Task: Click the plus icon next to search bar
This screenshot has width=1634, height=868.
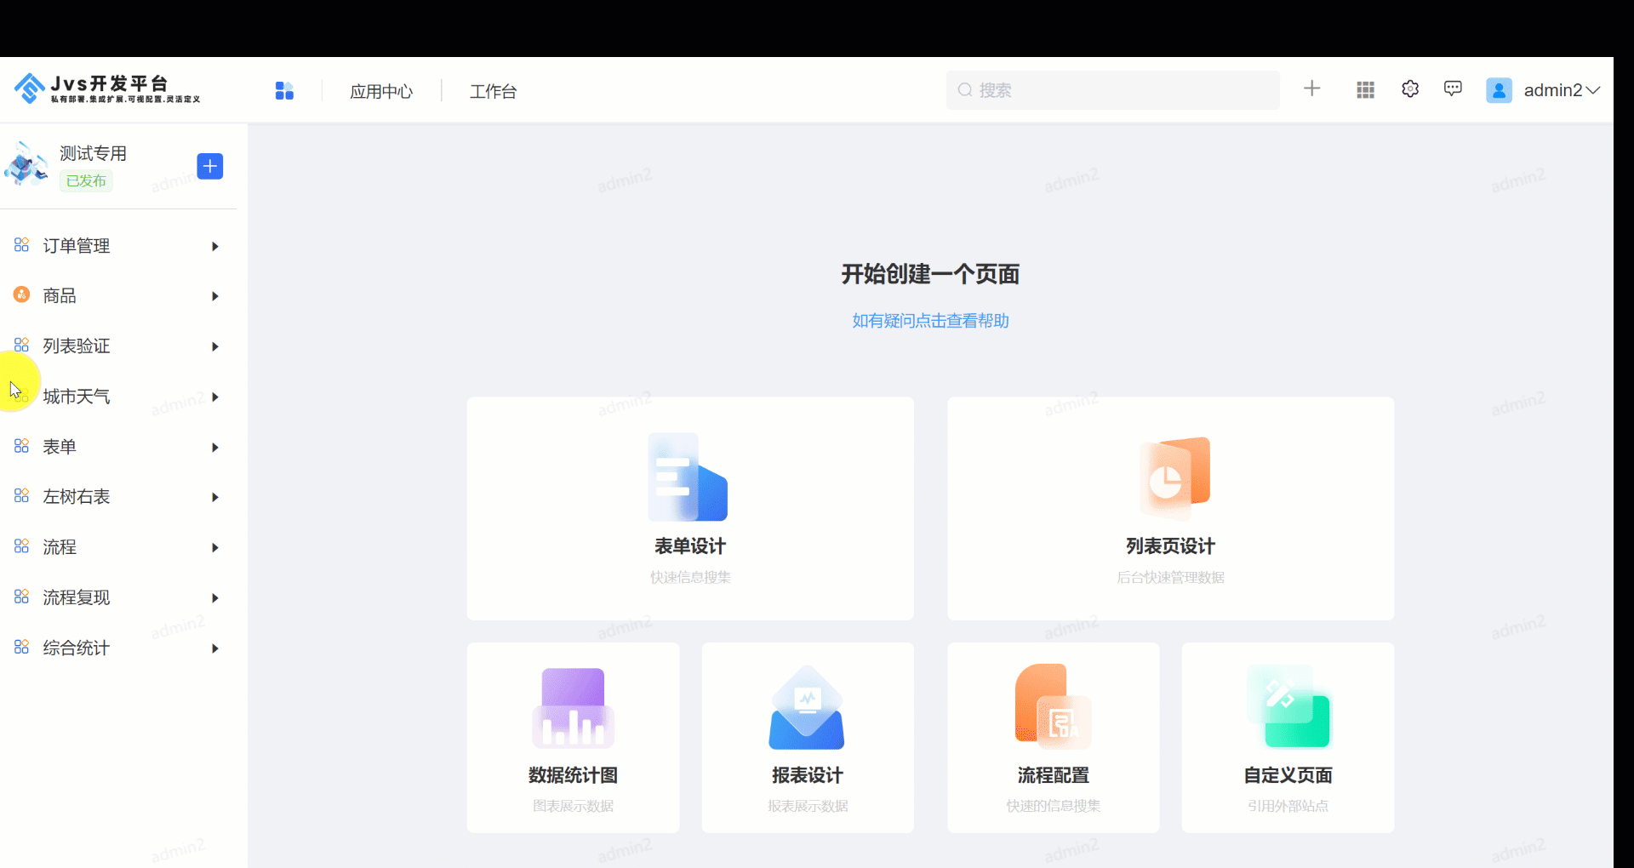Action: coord(1312,89)
